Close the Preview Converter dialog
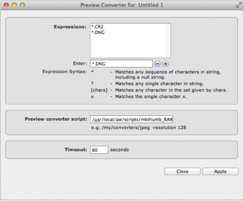Image resolution: width=244 pixels, height=201 pixels. tap(182, 171)
